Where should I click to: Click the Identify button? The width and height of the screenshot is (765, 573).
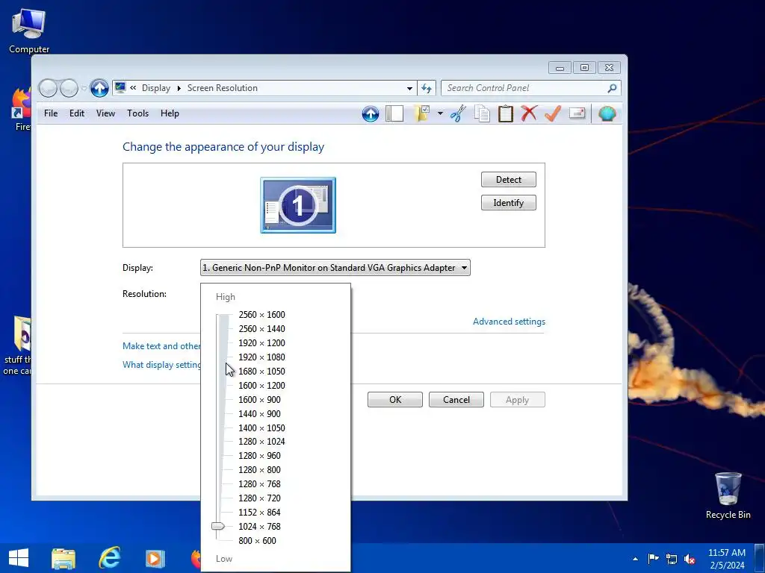pos(508,203)
